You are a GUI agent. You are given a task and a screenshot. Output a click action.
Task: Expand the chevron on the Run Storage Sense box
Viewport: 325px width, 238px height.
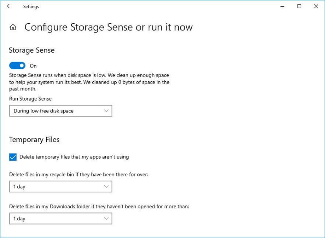(106, 110)
